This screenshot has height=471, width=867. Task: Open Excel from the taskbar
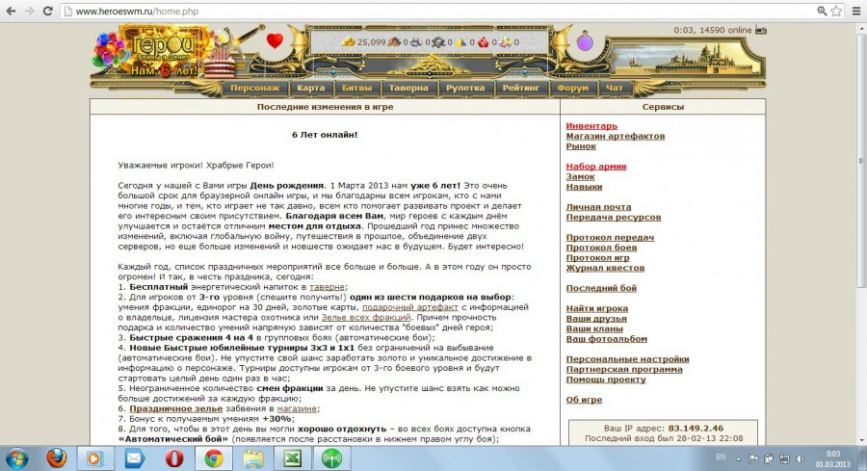[x=292, y=458]
